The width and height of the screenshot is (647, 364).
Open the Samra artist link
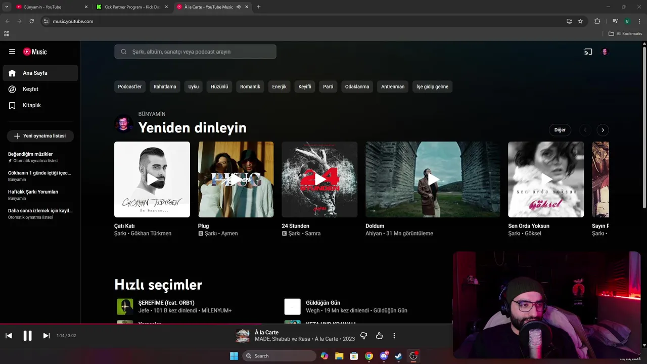(x=312, y=234)
